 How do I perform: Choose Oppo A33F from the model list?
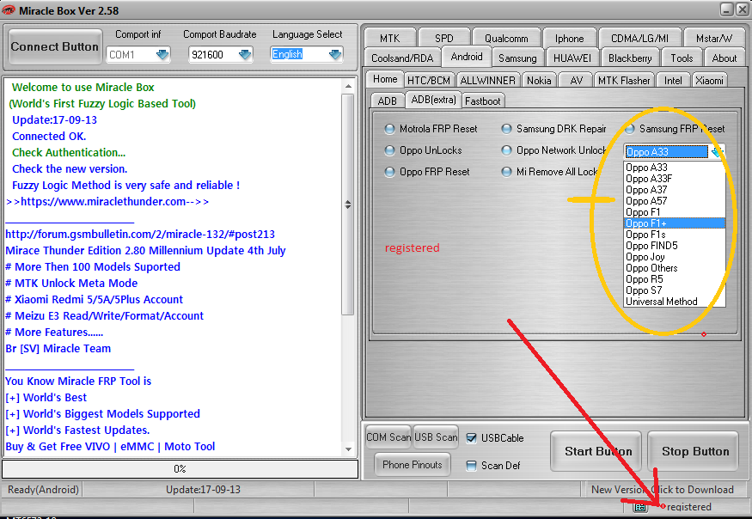pos(675,179)
